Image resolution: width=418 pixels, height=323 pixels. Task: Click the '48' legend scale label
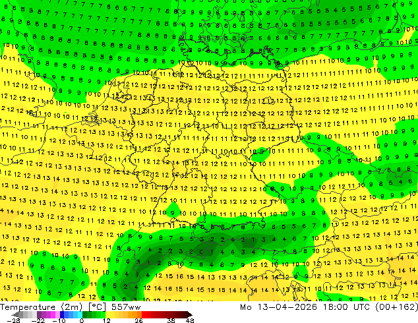point(190,320)
